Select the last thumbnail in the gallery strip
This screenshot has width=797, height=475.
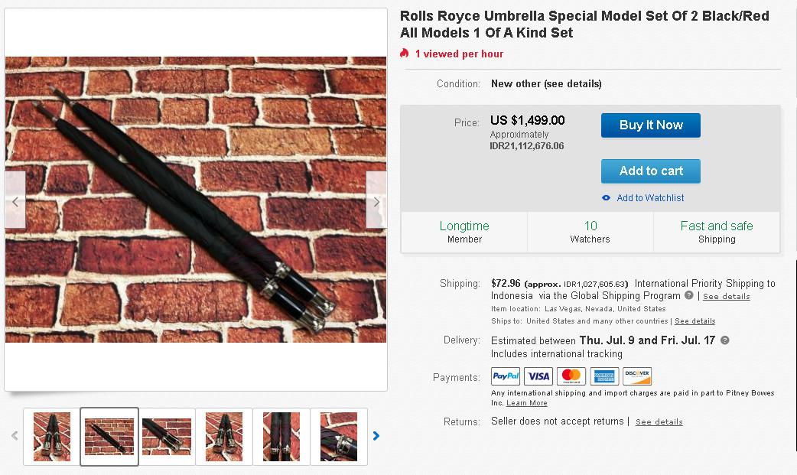click(339, 436)
